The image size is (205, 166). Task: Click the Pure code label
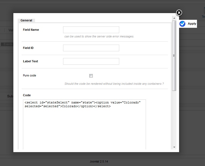coord(30,76)
